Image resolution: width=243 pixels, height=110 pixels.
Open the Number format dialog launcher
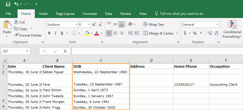(218, 42)
